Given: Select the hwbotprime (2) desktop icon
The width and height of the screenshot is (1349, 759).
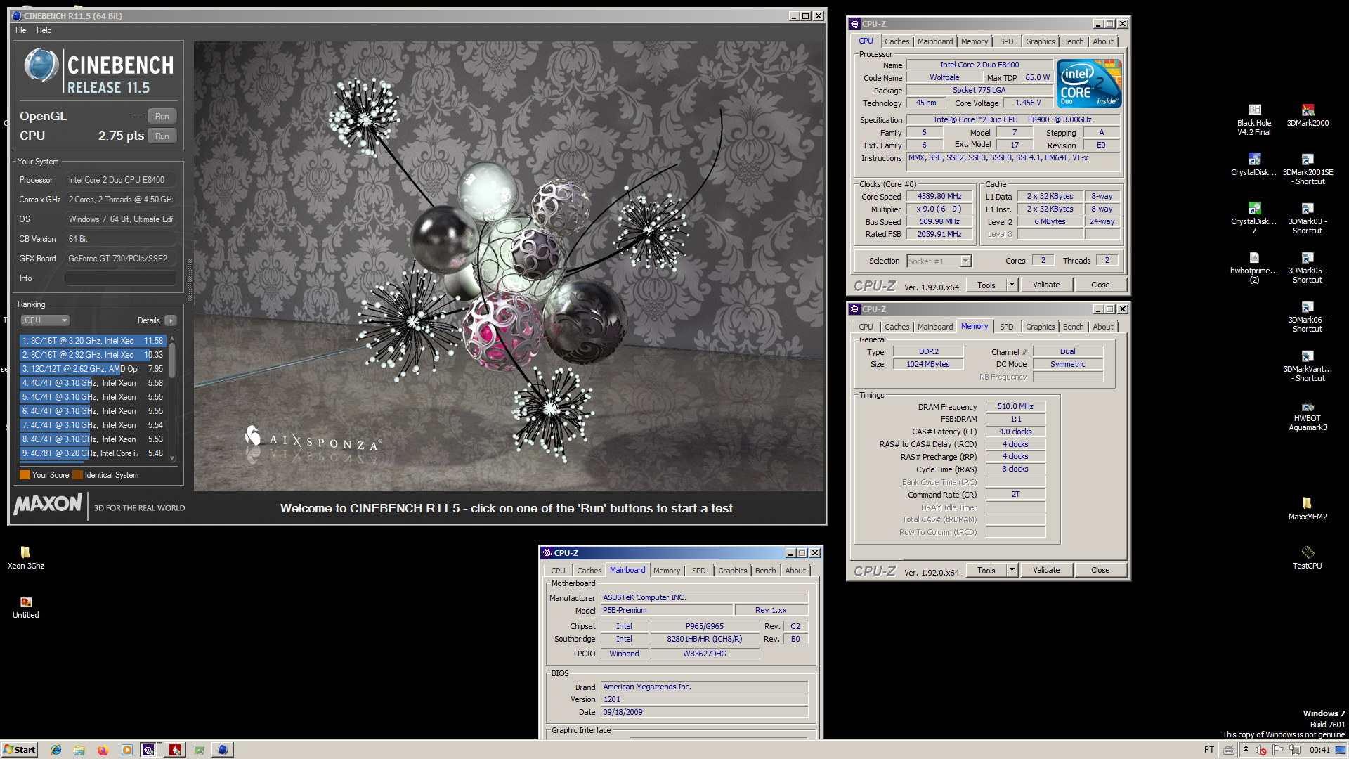Looking at the screenshot, I should 1254,268.
